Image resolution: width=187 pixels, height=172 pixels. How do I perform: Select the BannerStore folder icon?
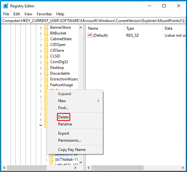tap(46, 27)
